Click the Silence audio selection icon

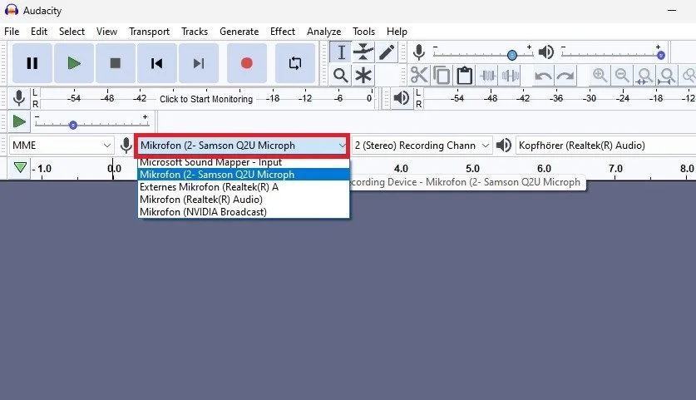[x=511, y=76]
